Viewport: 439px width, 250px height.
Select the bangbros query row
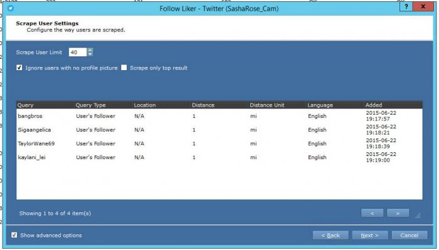click(x=219, y=116)
